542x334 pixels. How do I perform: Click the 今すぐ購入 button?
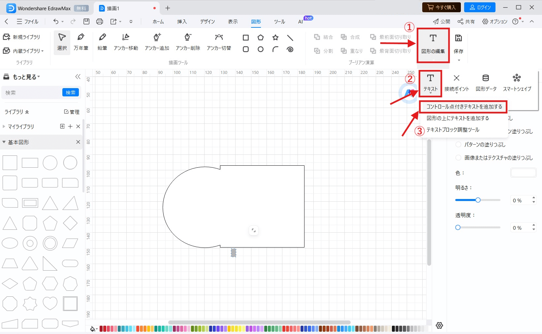(441, 7)
